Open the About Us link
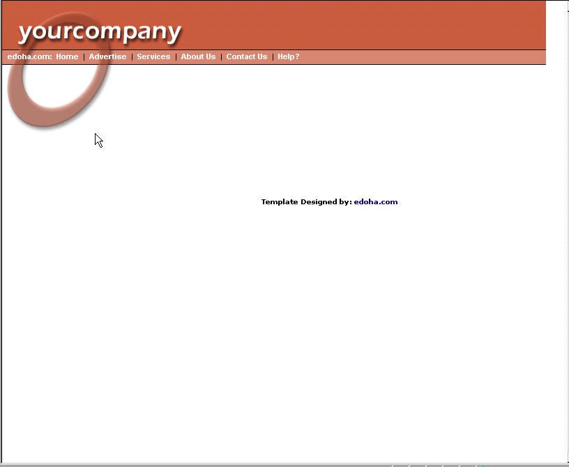The image size is (569, 467). point(198,56)
